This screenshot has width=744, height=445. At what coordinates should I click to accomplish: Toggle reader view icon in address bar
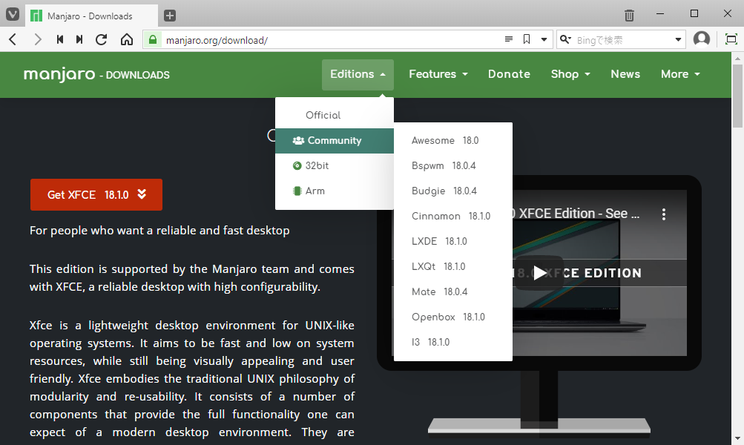tap(509, 39)
